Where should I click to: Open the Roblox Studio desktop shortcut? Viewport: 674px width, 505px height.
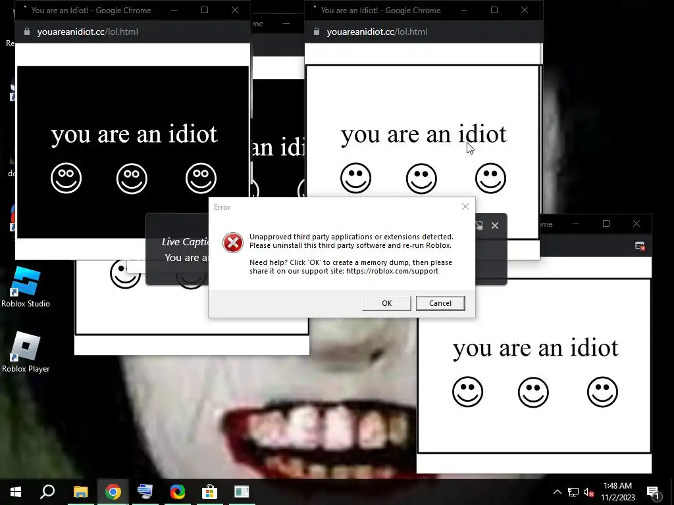pos(26,287)
